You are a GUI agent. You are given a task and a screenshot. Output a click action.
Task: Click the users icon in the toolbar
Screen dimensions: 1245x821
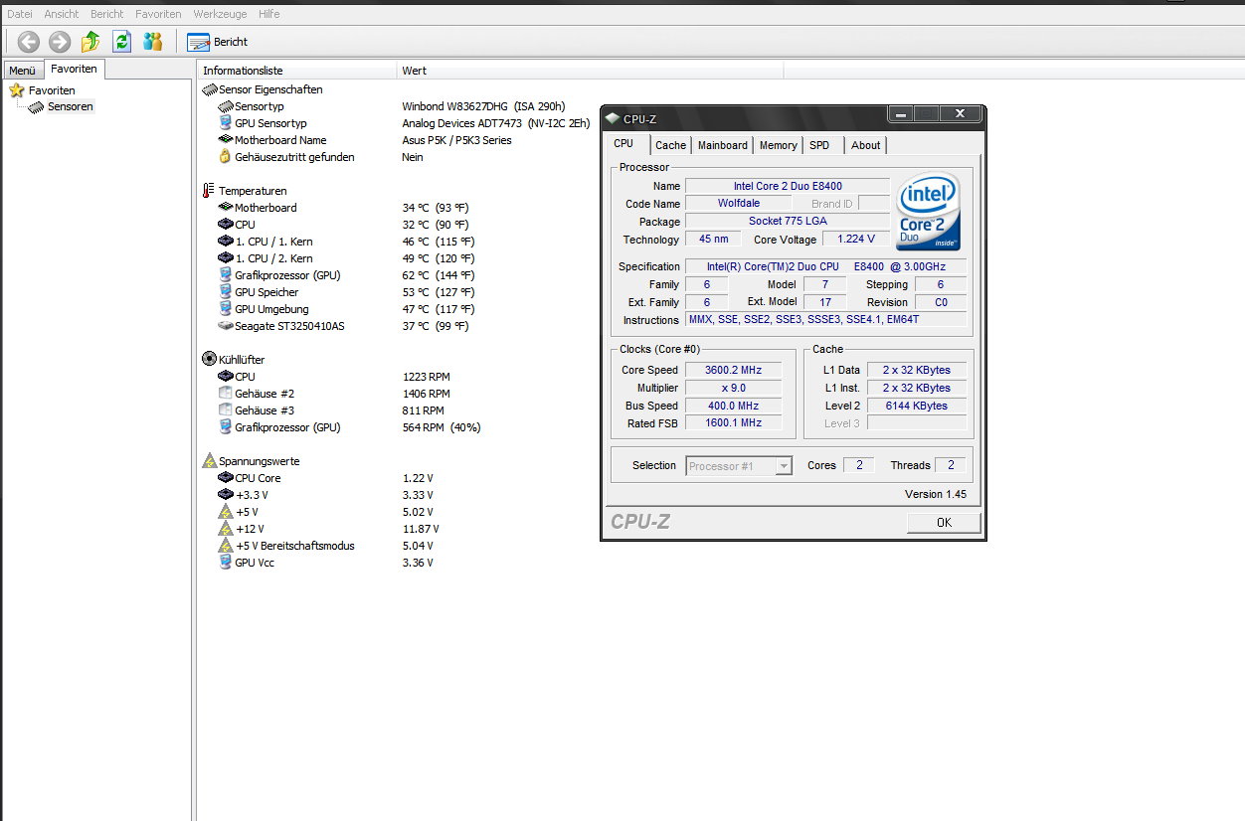(152, 42)
